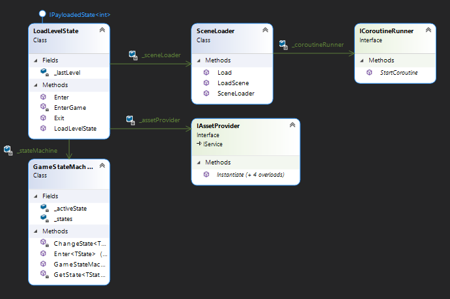
Task: Select Instantiate (+ 4 overloads) entry
Action: point(250,175)
